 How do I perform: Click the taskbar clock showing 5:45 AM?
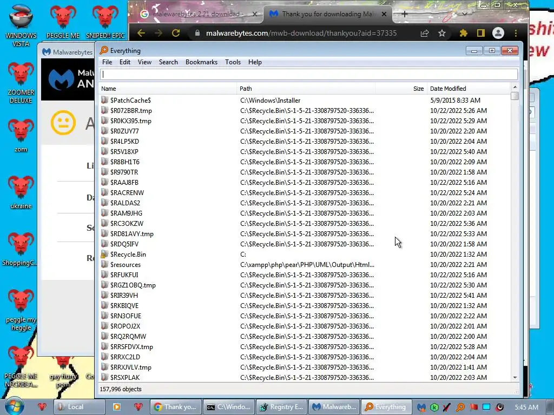[x=526, y=407]
